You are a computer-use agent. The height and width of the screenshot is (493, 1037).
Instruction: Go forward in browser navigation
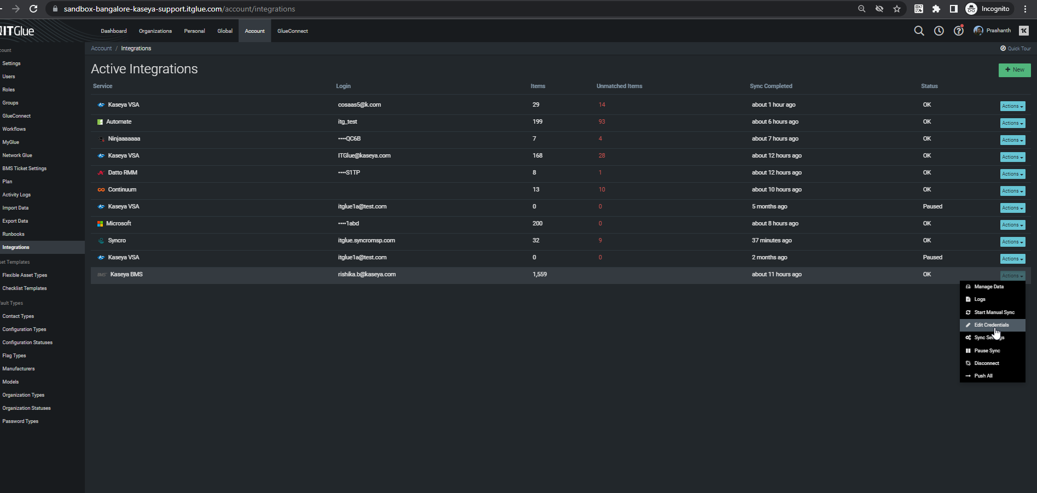pyautogui.click(x=15, y=9)
